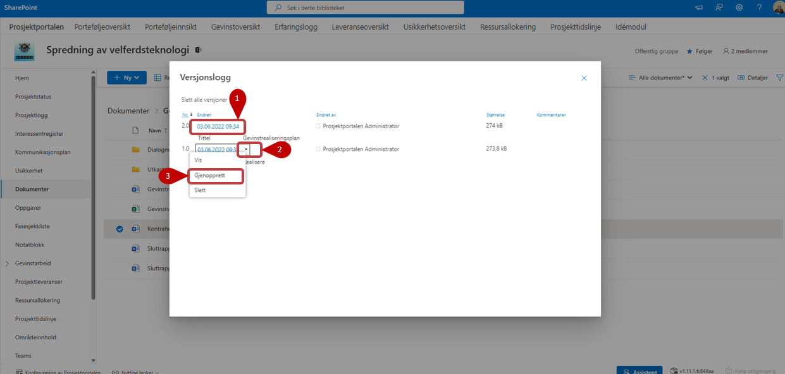Clear selection with 1 valgt X

click(705, 78)
